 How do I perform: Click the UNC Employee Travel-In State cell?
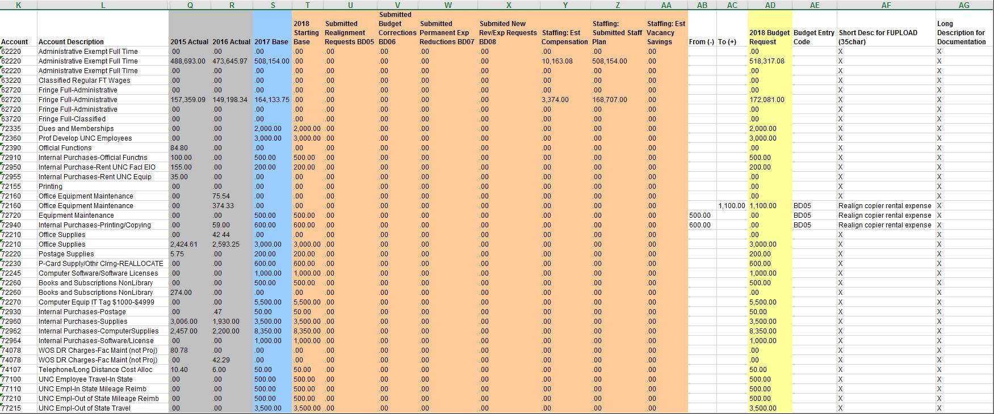[85, 379]
